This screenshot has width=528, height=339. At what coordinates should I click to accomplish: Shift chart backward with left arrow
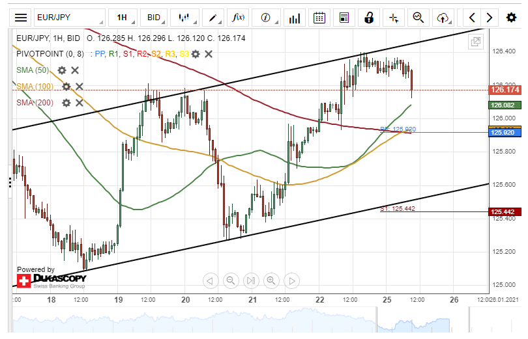(x=472, y=18)
